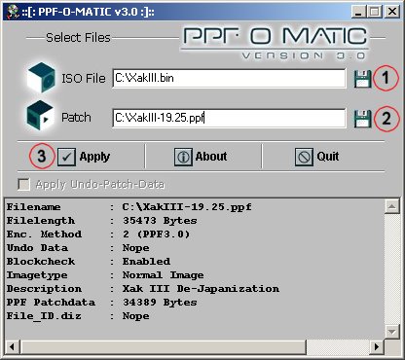Toggle Apply Undo-Patch-Data checkbox
The width and height of the screenshot is (405, 360).
point(23,184)
